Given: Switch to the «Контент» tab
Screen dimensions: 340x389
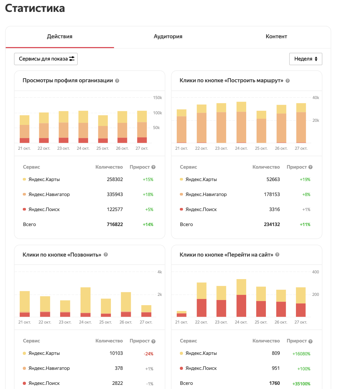Looking at the screenshot, I should tap(276, 36).
